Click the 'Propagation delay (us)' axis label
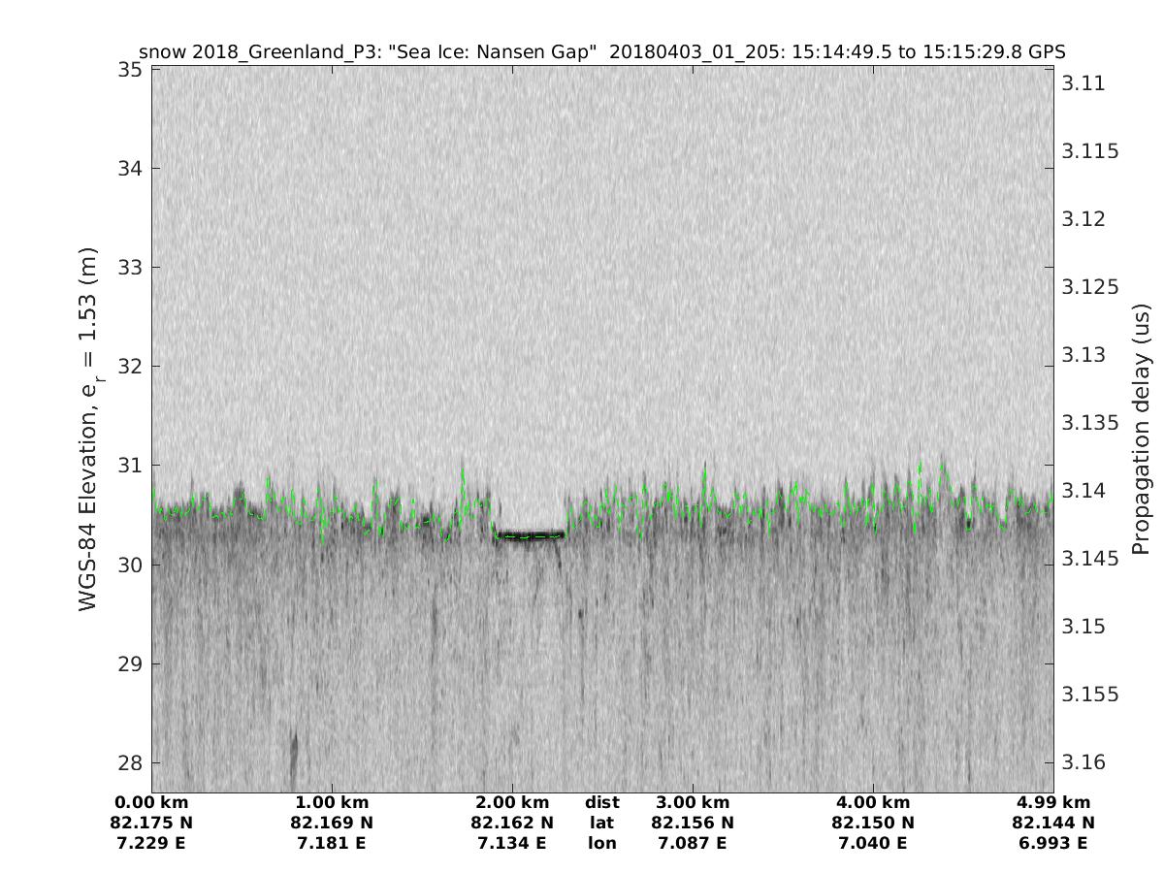 [1140, 428]
